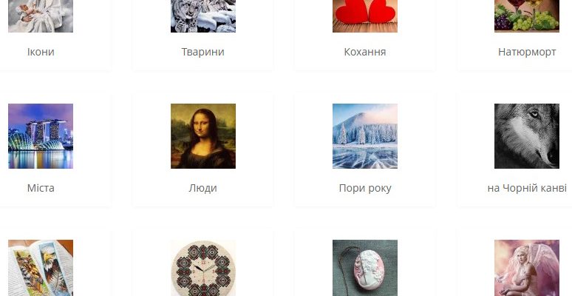This screenshot has height=296, width=572.
Task: Click the city skyline Міста thumbnail
Action: click(41, 136)
